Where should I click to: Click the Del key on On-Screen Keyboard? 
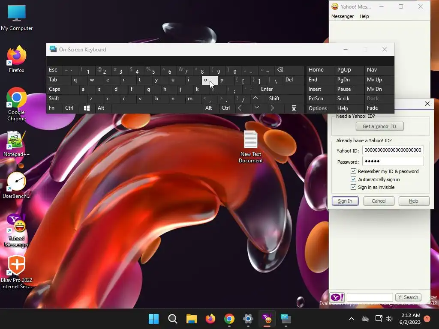[x=293, y=80]
